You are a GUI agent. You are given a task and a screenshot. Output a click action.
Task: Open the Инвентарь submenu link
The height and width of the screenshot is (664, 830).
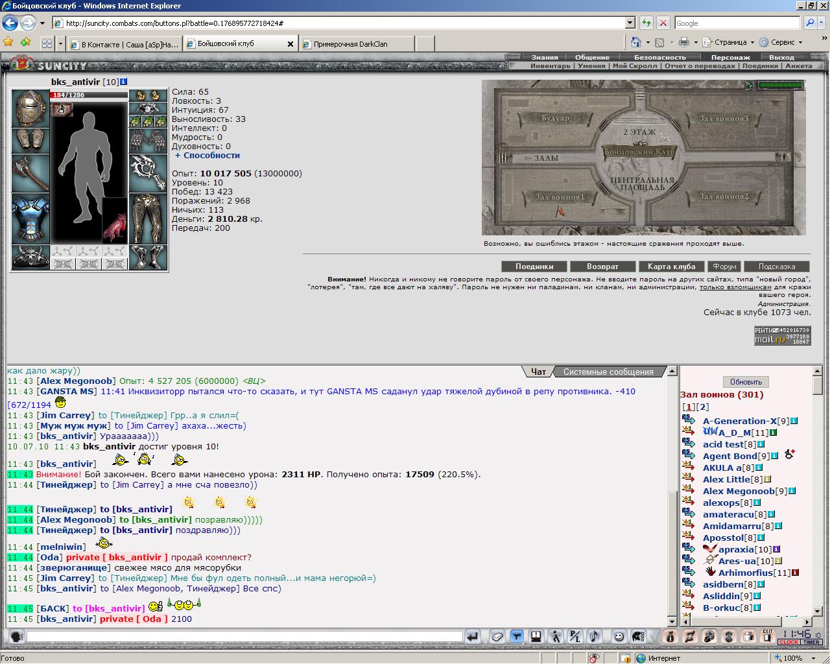[551, 65]
